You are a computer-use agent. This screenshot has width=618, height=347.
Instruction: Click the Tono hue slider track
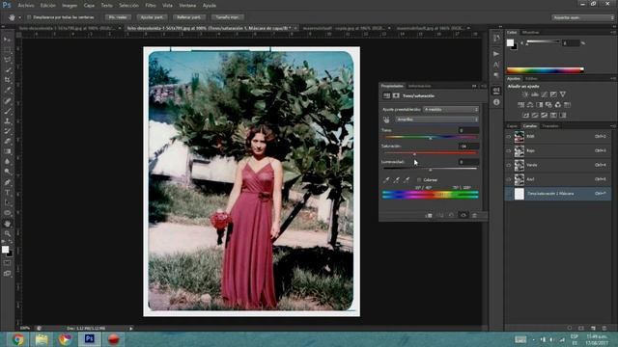(x=431, y=137)
